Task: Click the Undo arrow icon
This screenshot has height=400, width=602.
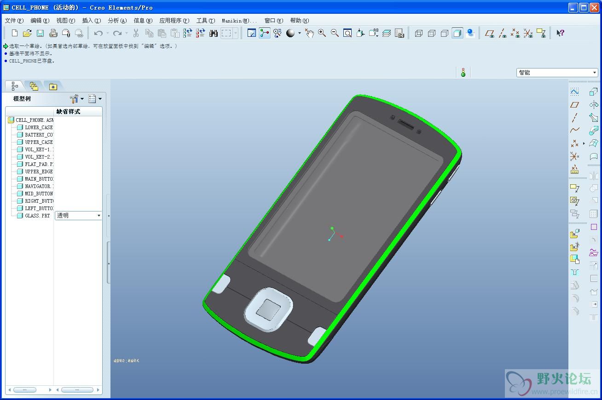Action: 98,33
